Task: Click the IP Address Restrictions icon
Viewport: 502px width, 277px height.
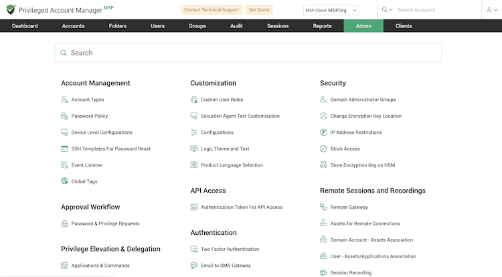Action: click(323, 132)
